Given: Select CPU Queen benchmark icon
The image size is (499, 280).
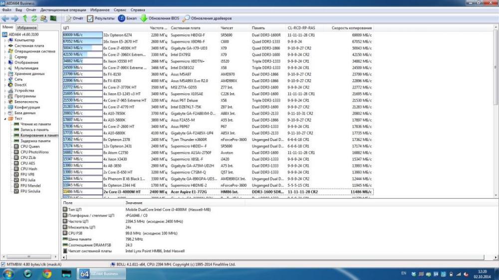Looking at the screenshot, I should coord(16,146).
